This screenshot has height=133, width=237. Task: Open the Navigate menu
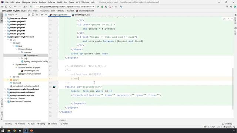(x=26, y=2)
